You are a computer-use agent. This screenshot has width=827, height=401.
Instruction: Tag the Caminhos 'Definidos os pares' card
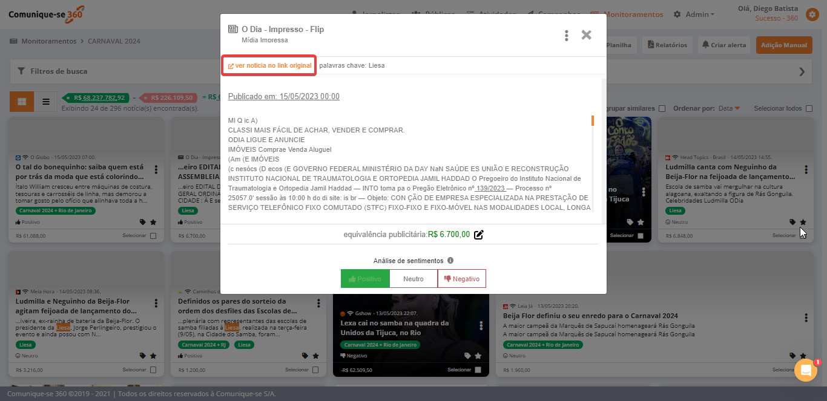point(305,356)
